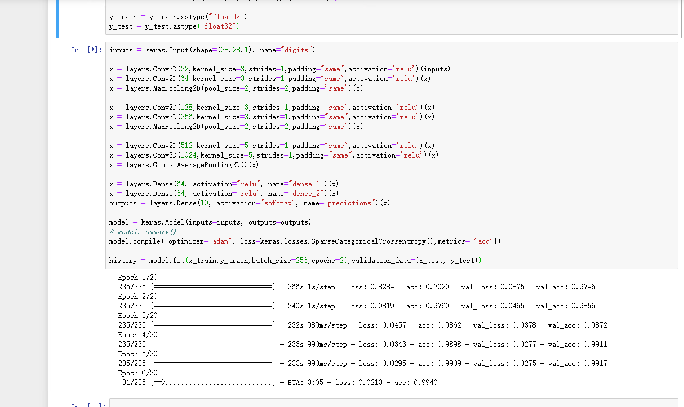
Task: Click the 266s 1s/step timing text
Action: (311, 287)
